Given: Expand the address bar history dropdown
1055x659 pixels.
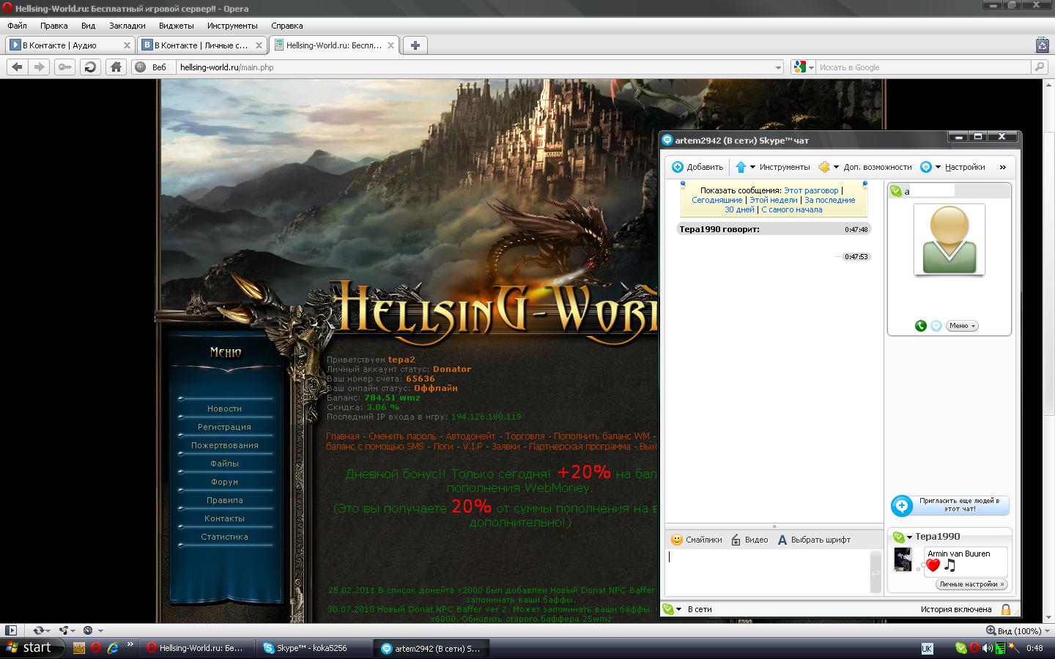Looking at the screenshot, I should [778, 67].
